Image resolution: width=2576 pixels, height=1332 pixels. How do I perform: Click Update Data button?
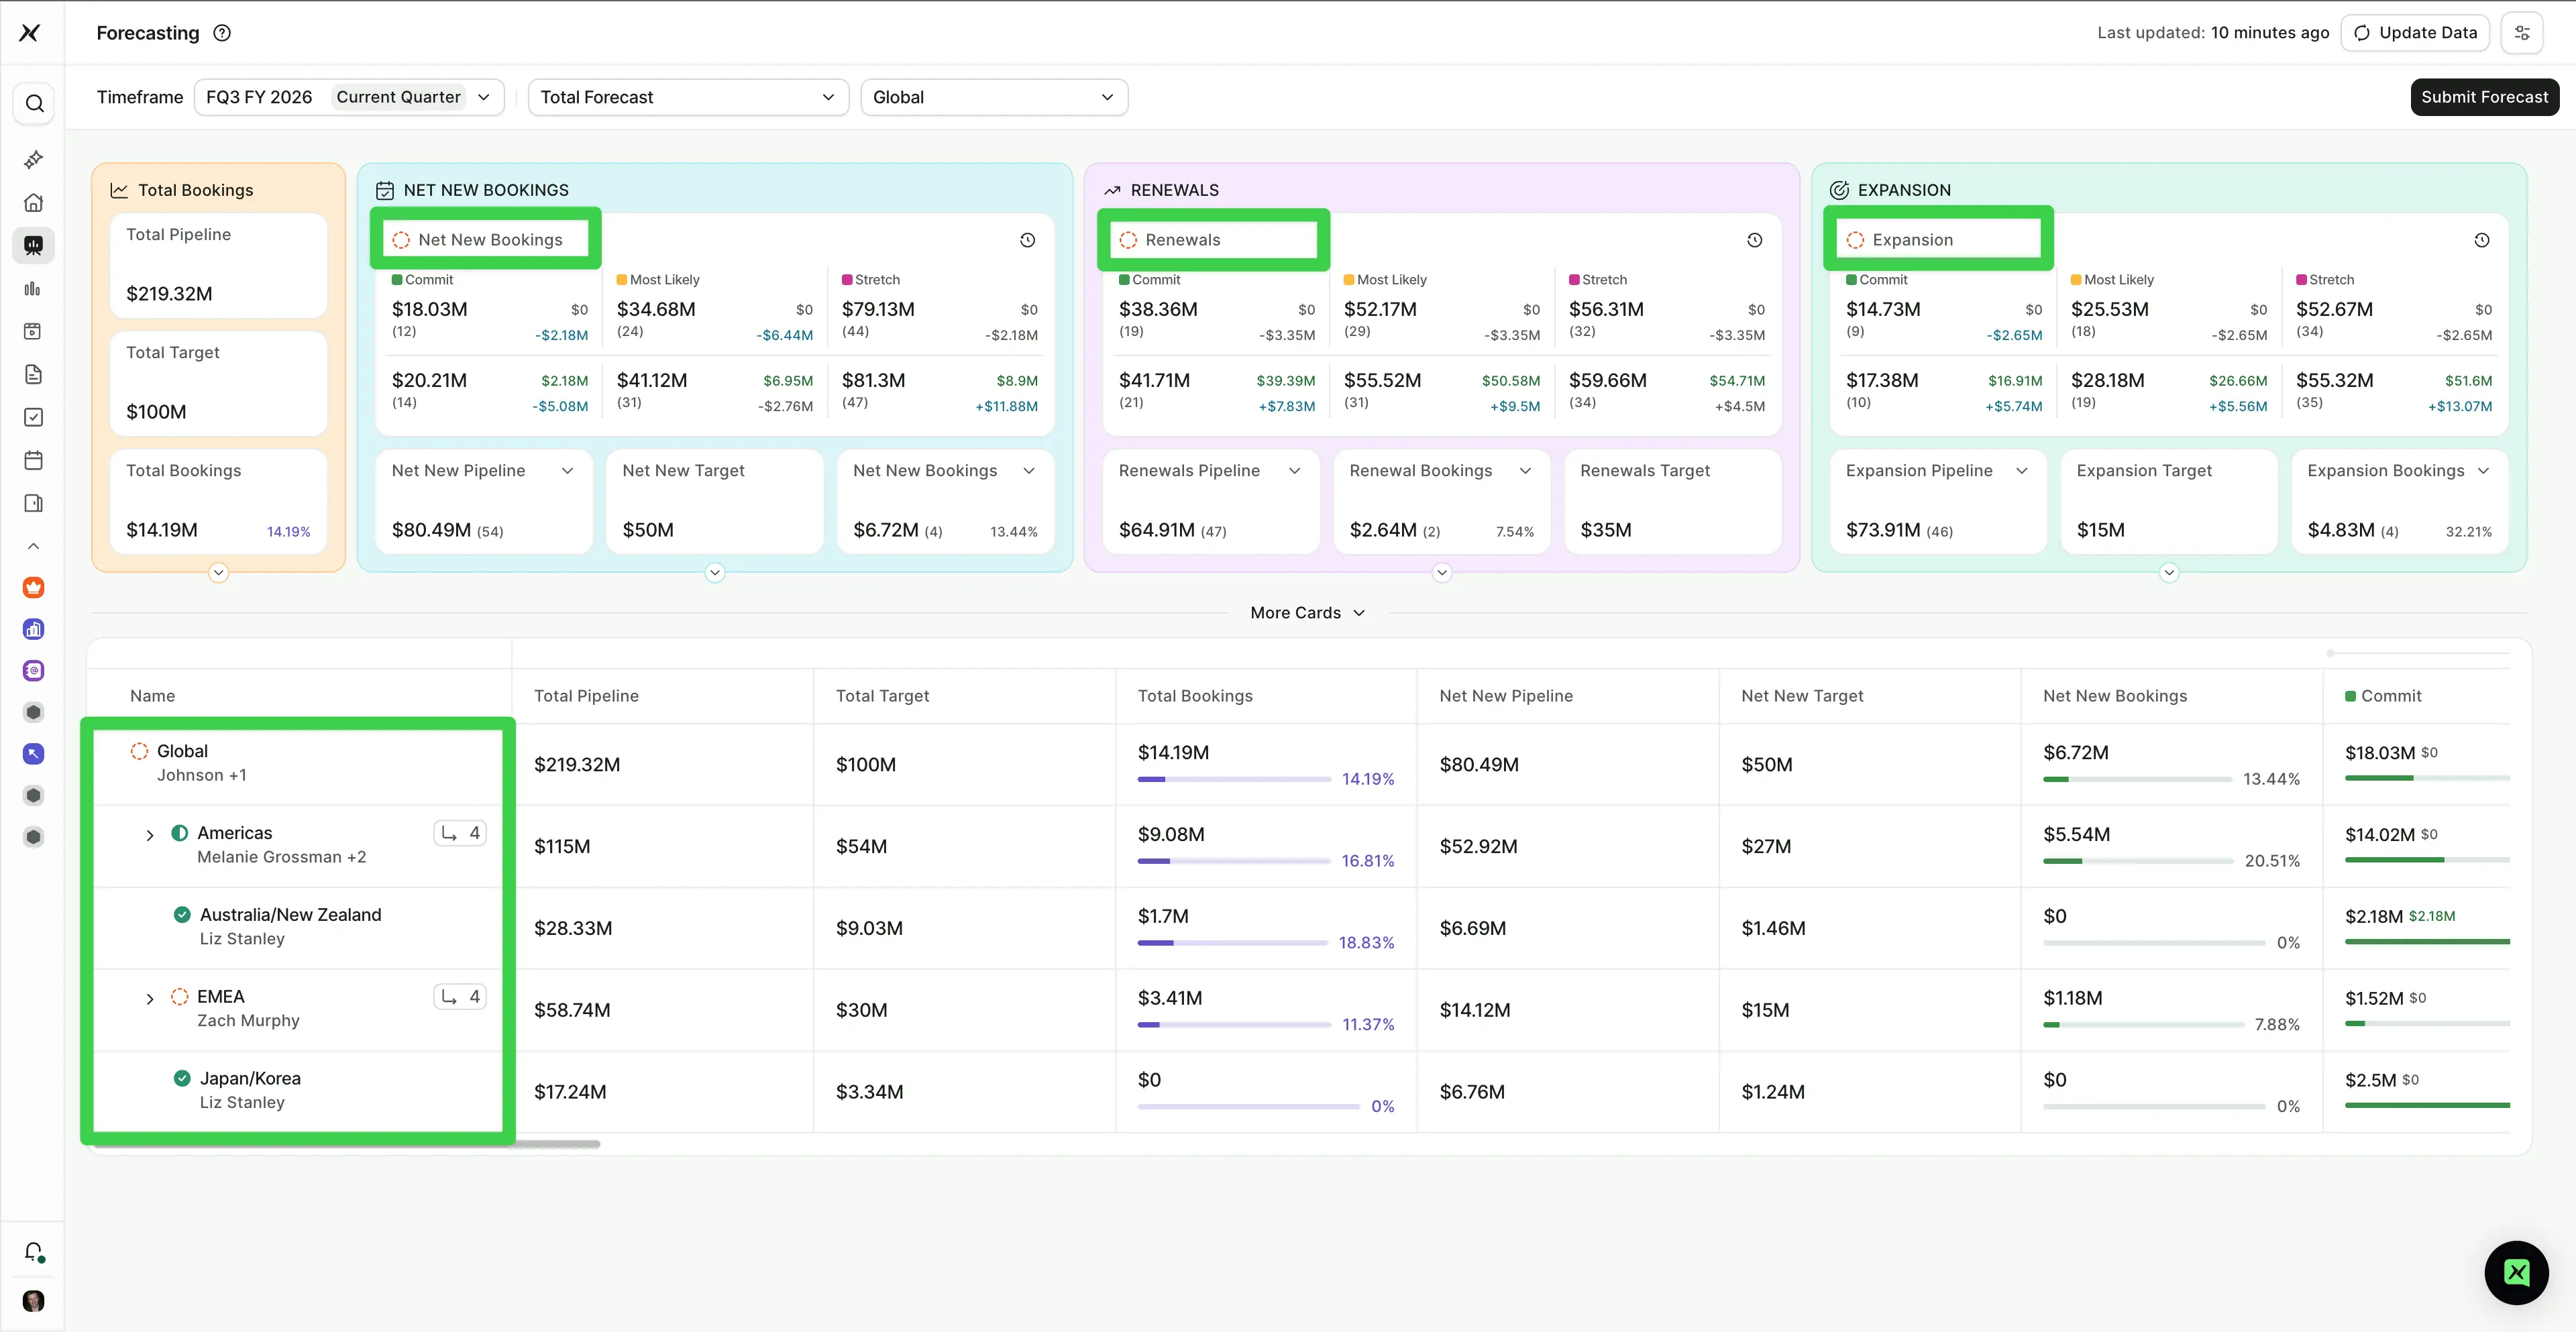pyautogui.click(x=2414, y=33)
